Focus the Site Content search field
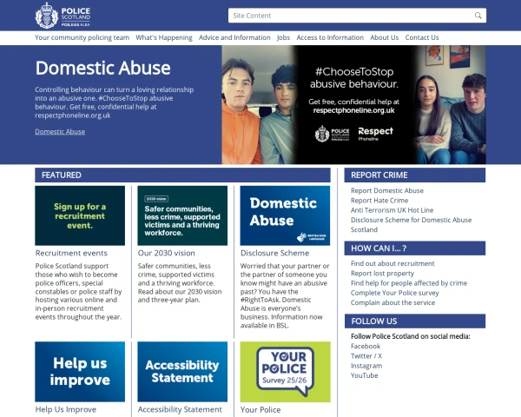The height and width of the screenshot is (417, 521). 357,16
